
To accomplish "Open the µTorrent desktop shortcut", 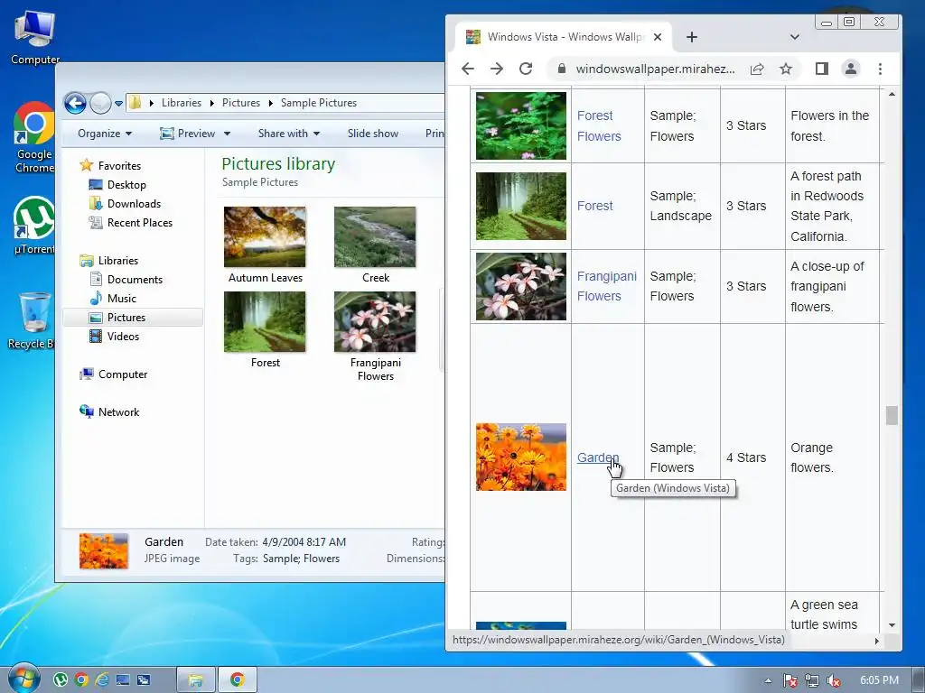I will point(34,225).
